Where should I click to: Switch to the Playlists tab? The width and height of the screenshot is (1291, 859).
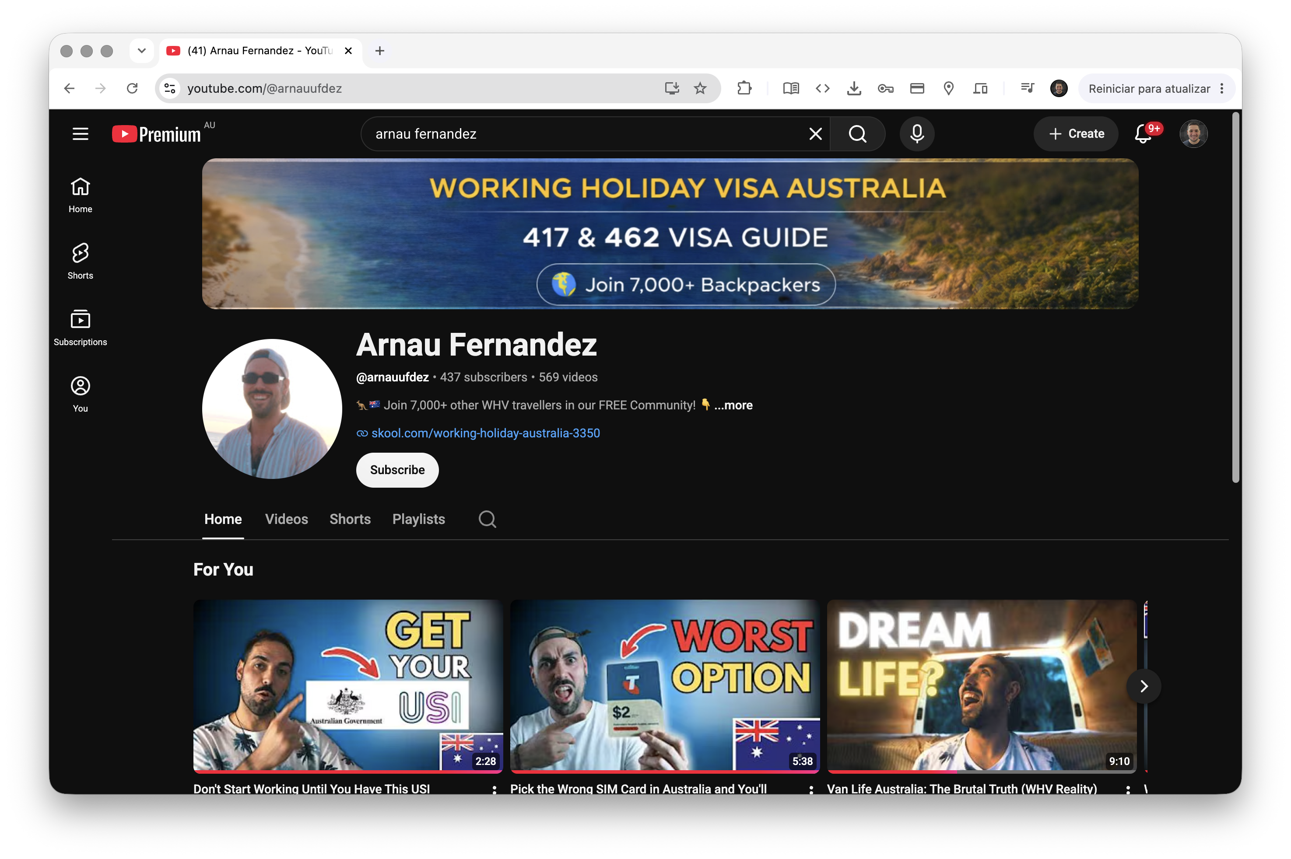coord(418,519)
